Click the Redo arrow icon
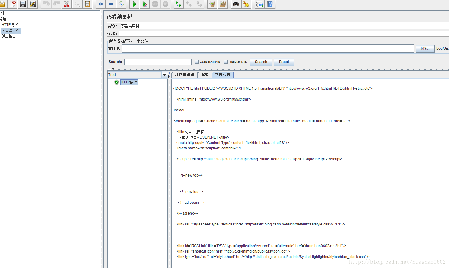The image size is (449, 268). point(56,4)
